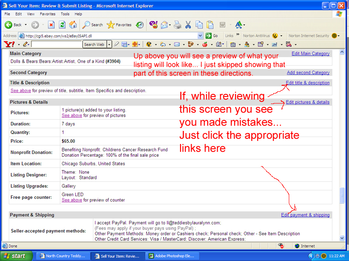Open the Windows start button
349x261 pixels.
15,256
